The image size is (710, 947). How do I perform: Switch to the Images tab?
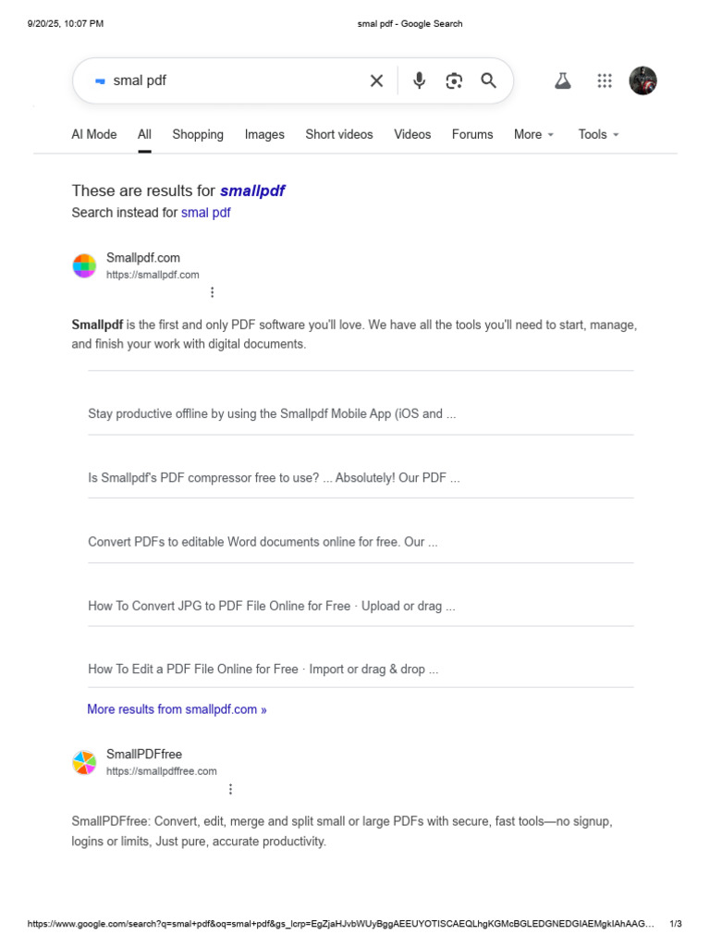(264, 134)
